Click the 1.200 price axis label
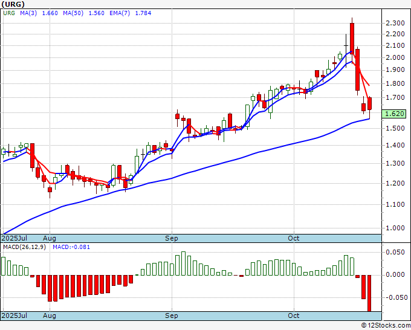 pyautogui.click(x=395, y=183)
